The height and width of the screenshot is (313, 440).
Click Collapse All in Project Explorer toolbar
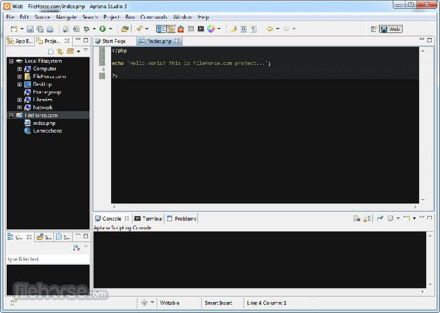[51, 51]
